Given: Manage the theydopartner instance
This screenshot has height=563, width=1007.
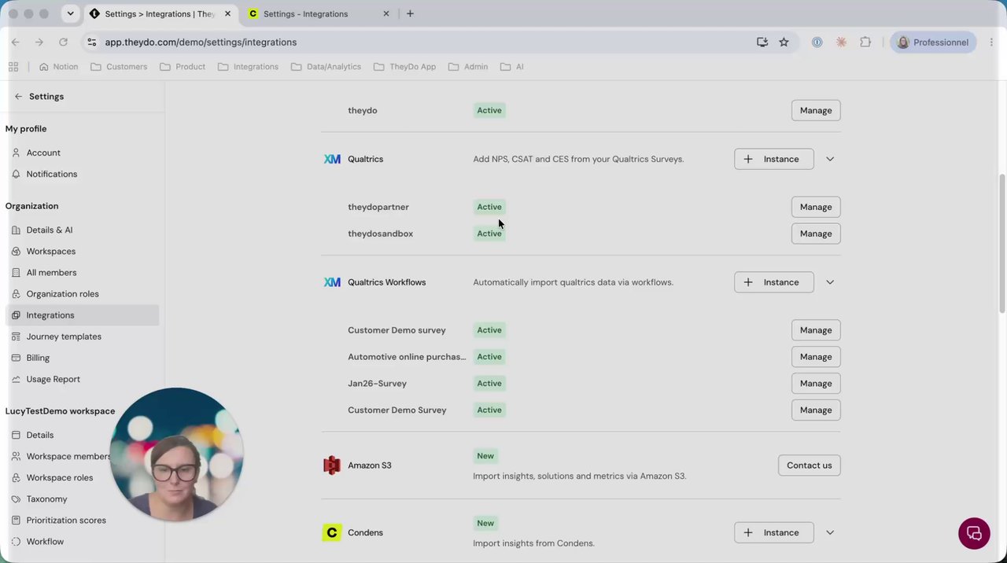Looking at the screenshot, I should click(816, 207).
